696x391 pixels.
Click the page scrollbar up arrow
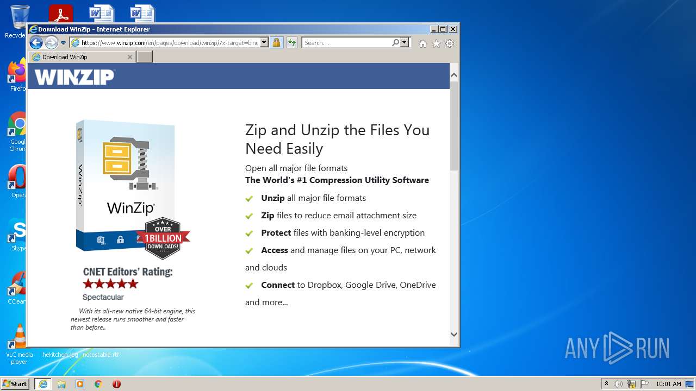(x=454, y=75)
